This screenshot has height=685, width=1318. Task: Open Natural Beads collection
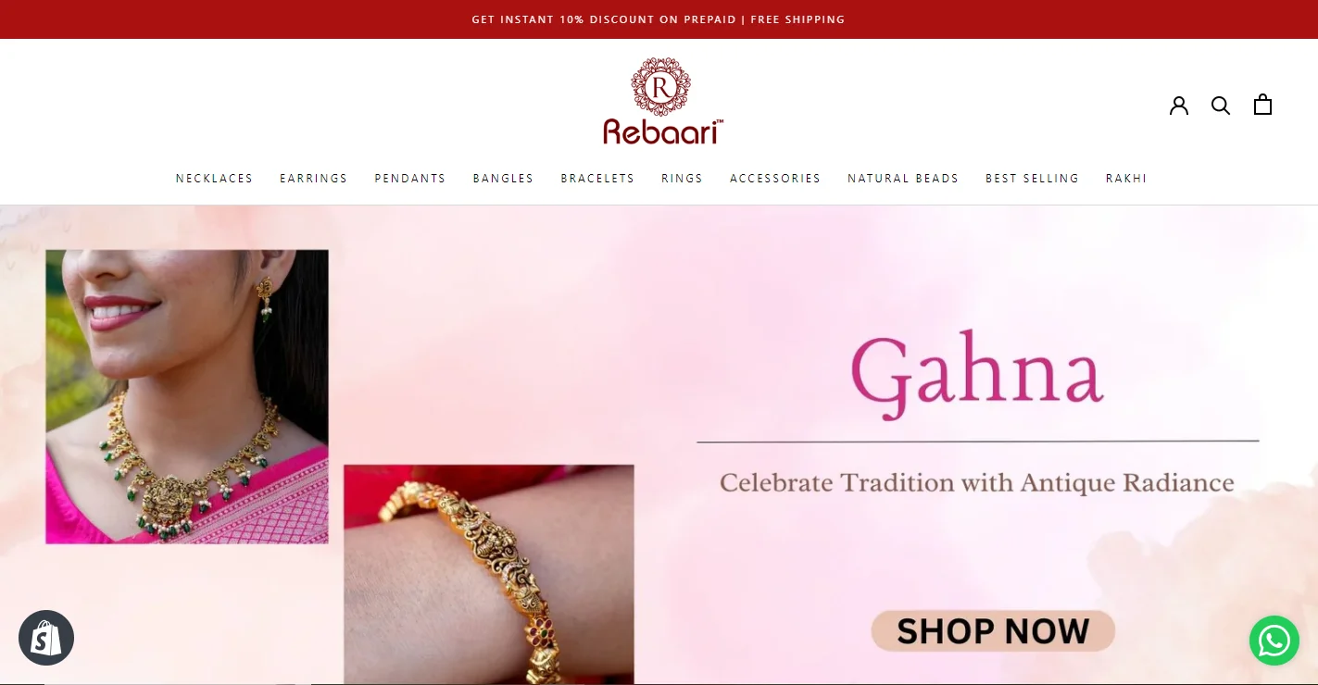[x=903, y=179]
